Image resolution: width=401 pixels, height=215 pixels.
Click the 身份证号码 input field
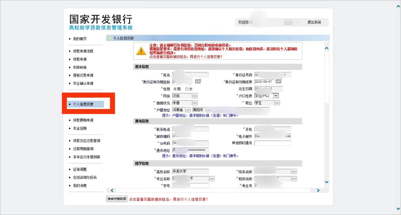(273, 75)
